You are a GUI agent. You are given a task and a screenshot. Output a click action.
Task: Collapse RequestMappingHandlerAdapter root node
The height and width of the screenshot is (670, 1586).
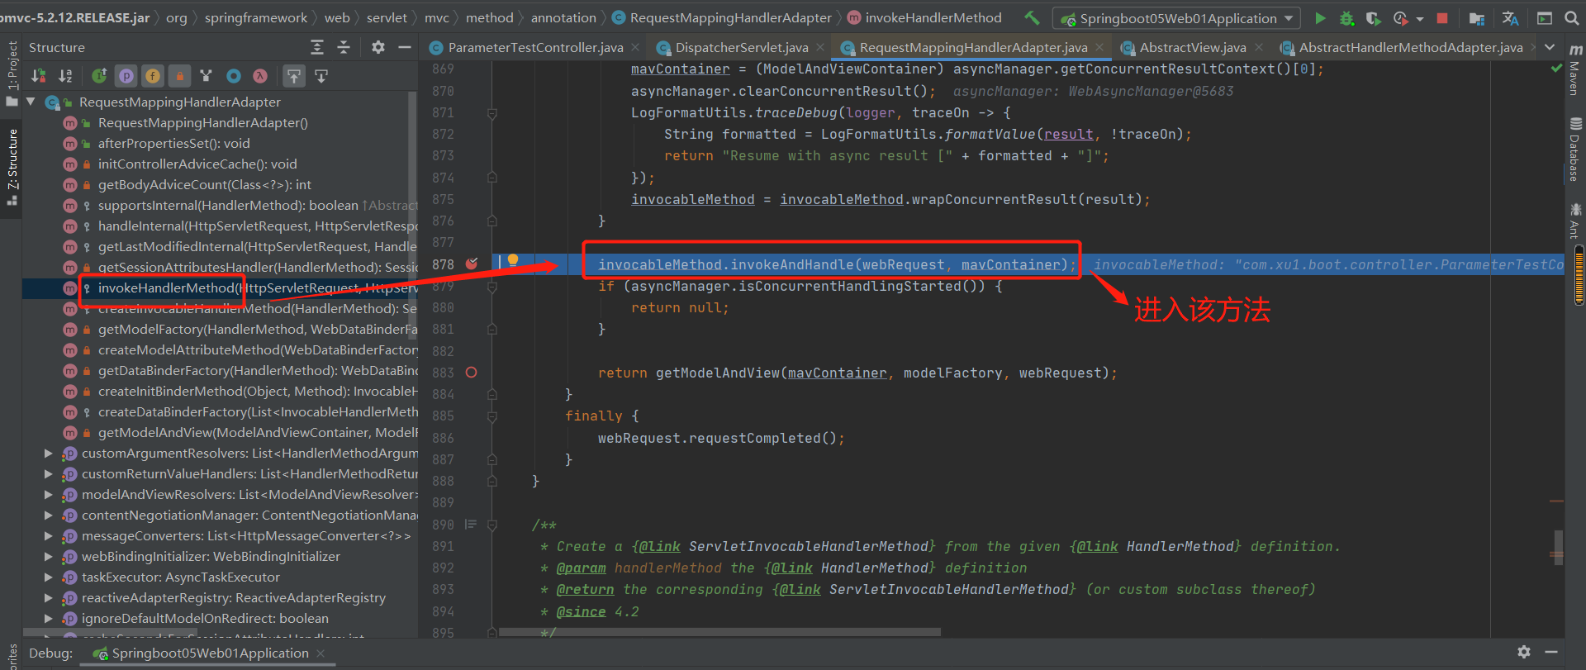tap(31, 102)
